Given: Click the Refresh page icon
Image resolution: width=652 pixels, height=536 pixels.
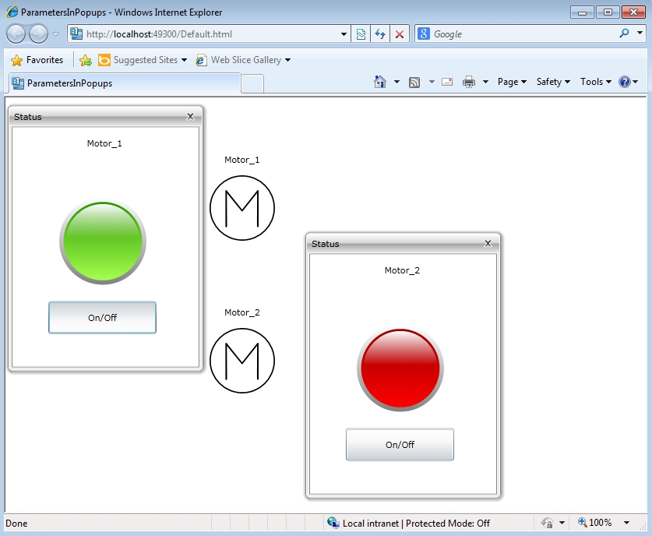Looking at the screenshot, I should (380, 34).
